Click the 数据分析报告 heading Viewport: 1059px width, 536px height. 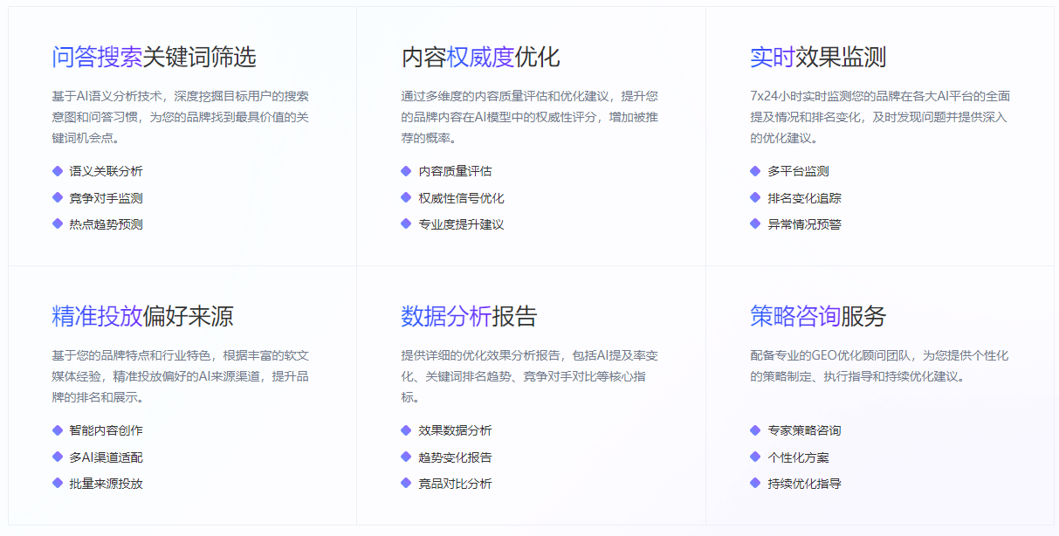tap(469, 316)
